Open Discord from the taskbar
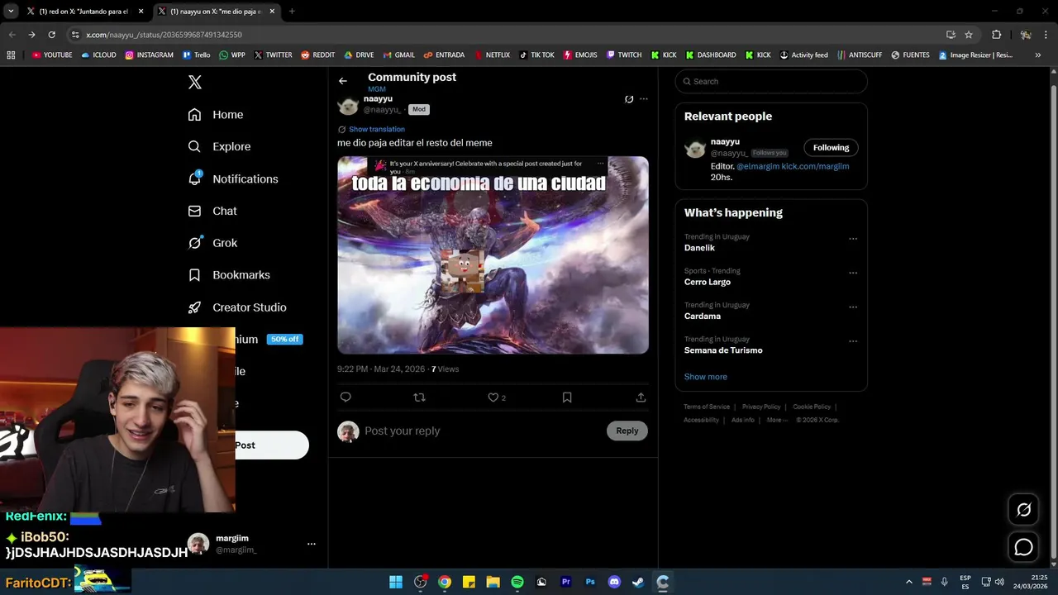The image size is (1058, 595). pos(614,582)
